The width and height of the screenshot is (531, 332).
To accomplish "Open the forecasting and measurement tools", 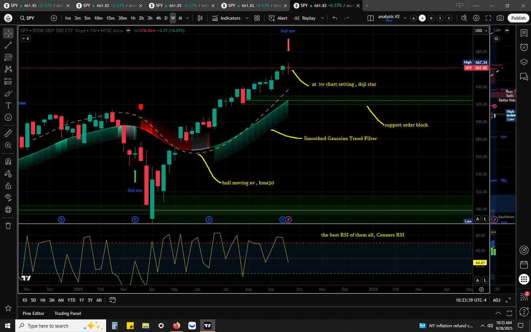I will (8, 81).
